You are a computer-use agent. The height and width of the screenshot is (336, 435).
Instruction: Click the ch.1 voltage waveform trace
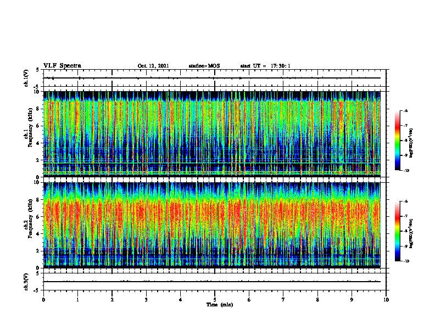(212, 78)
